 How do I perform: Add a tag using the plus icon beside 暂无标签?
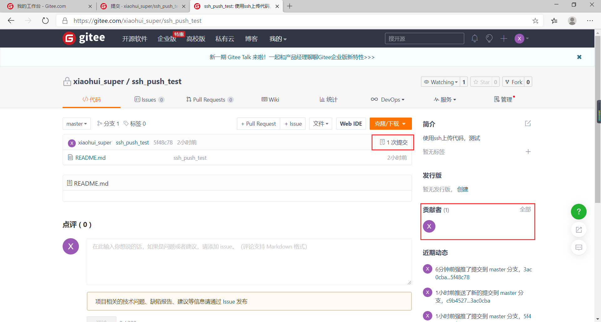pyautogui.click(x=528, y=152)
